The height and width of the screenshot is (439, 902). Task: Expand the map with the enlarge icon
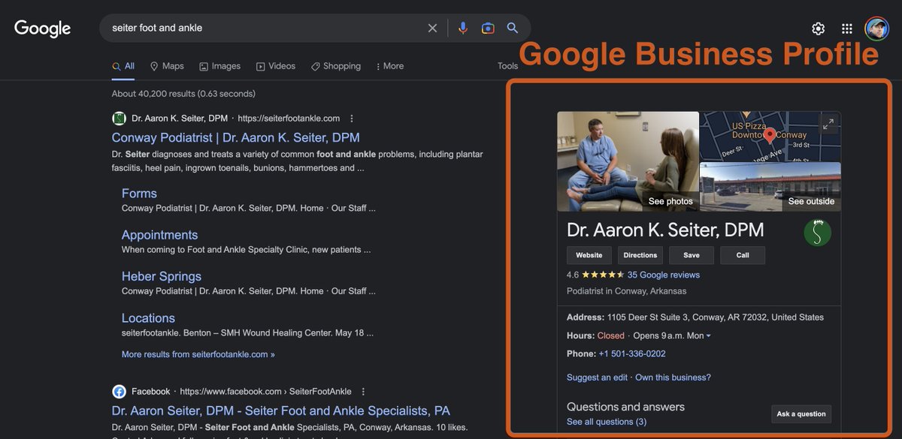[x=828, y=125]
